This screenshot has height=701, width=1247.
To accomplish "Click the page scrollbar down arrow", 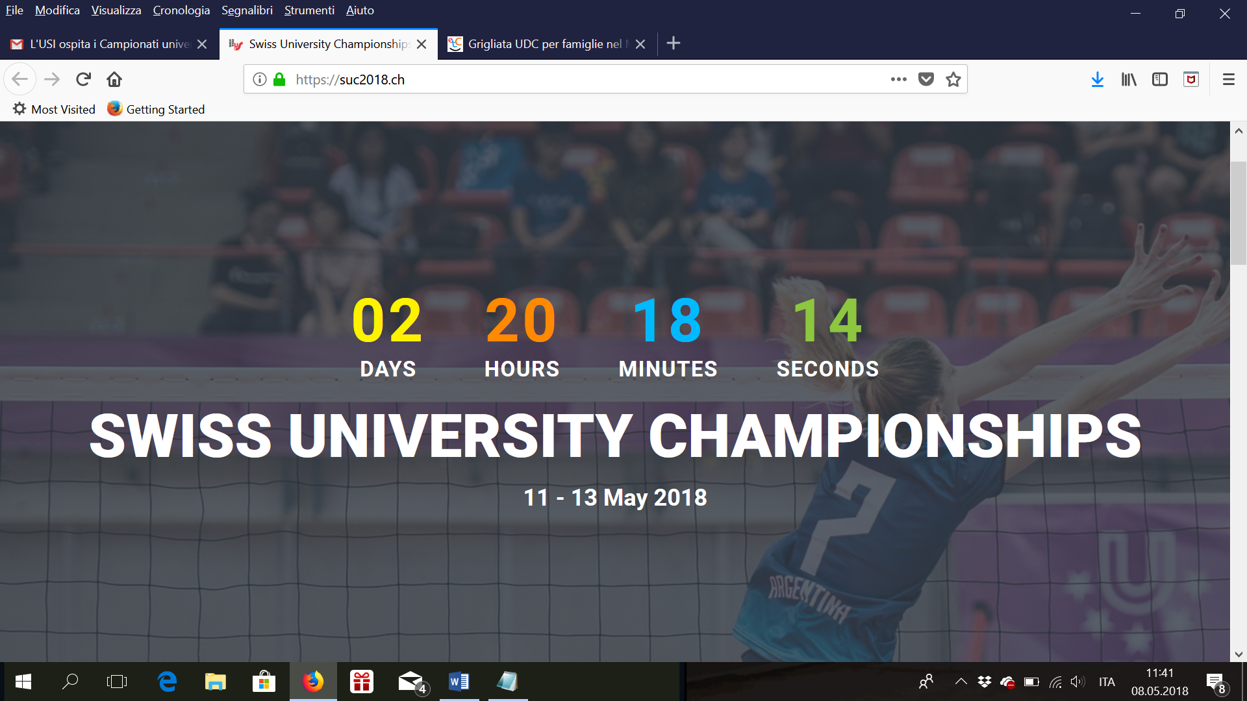I will (1239, 654).
